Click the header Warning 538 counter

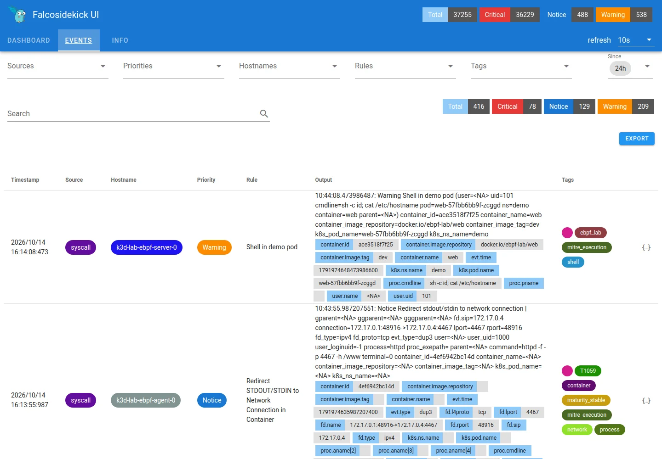pyautogui.click(x=624, y=15)
